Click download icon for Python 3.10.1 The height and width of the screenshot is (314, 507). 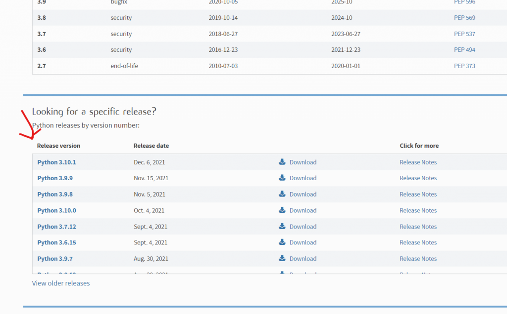coord(282,162)
